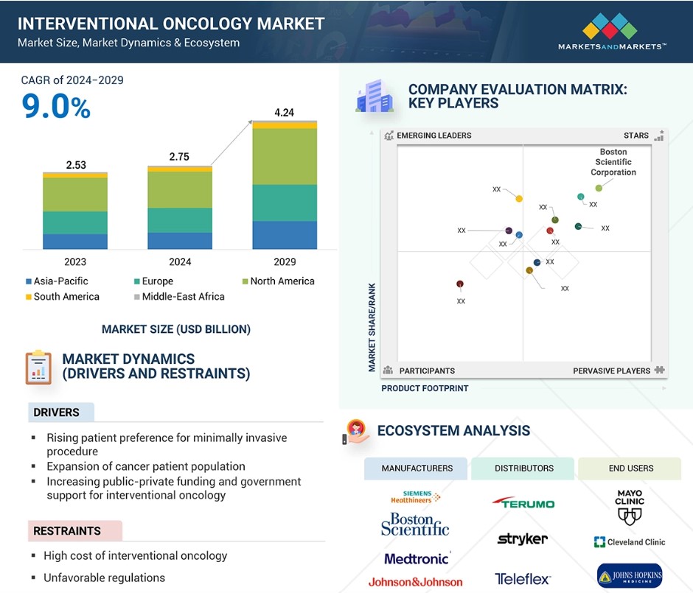The image size is (693, 593).
Task: Select the Manufacturers column header
Action: click(x=416, y=469)
